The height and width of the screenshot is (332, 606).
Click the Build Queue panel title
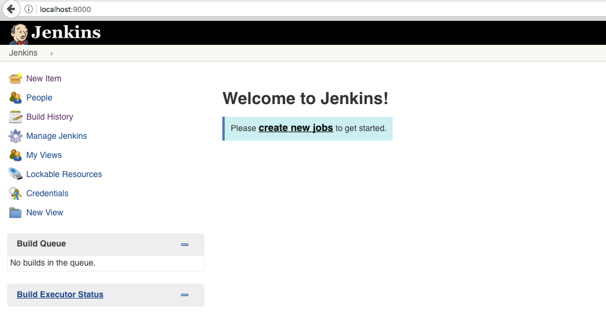tap(41, 244)
